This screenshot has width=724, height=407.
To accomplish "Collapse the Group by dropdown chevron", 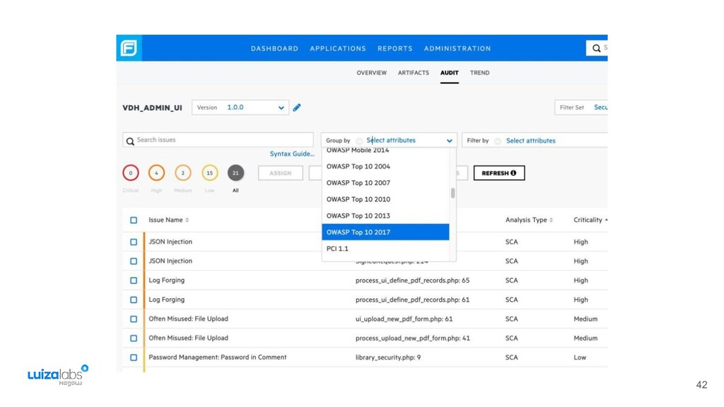I will click(449, 141).
